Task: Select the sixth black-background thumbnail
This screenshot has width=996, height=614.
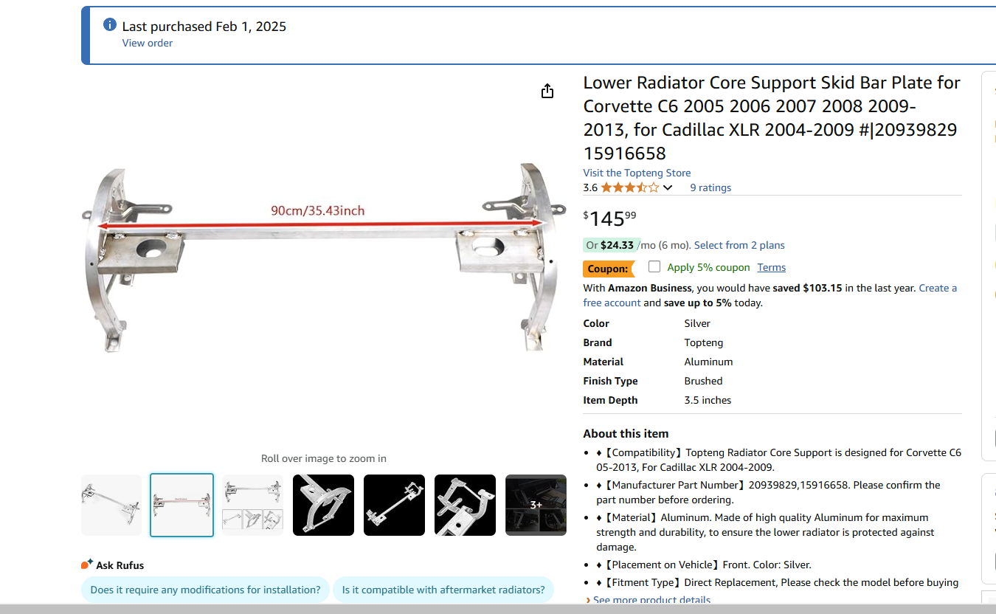Action: tap(465, 505)
